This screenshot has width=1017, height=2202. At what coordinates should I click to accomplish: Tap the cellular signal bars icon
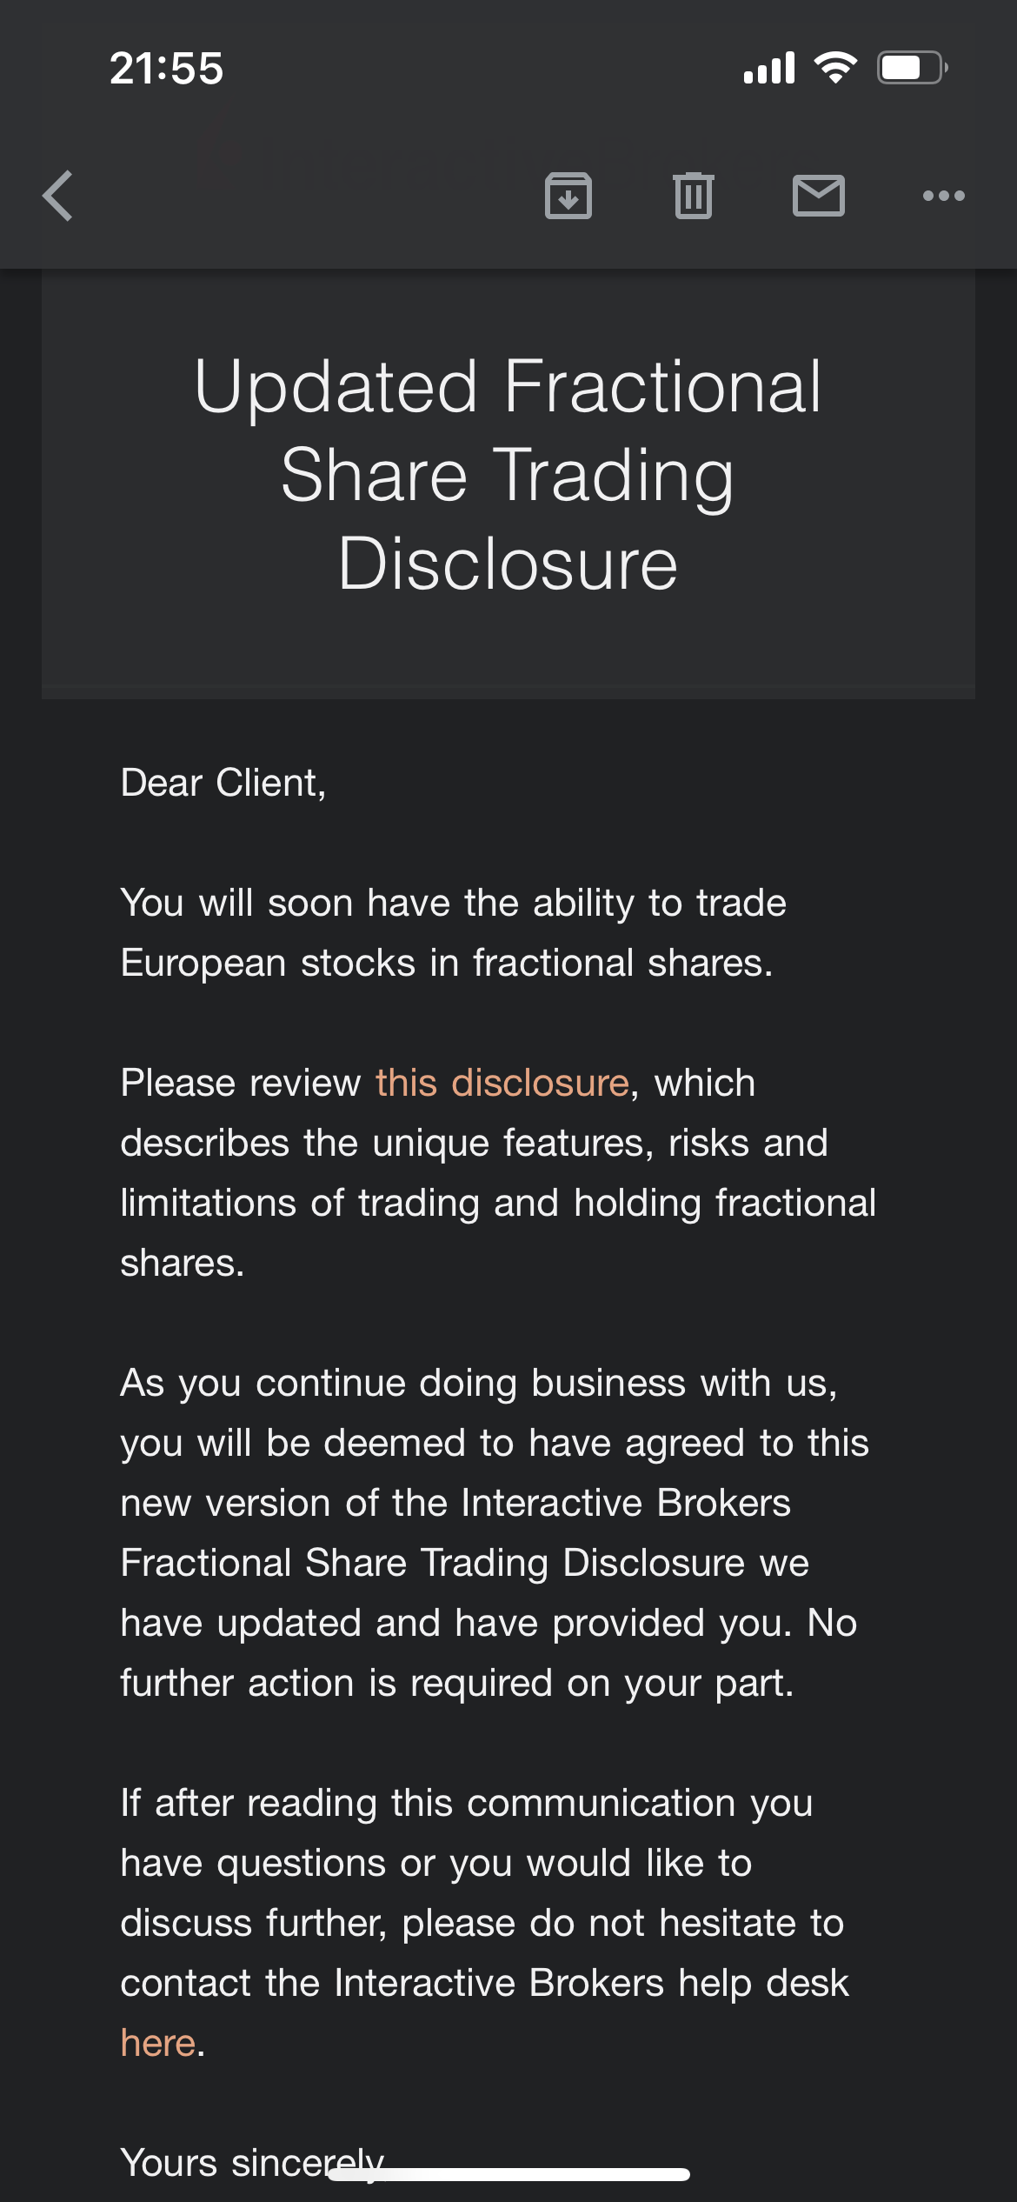[769, 68]
